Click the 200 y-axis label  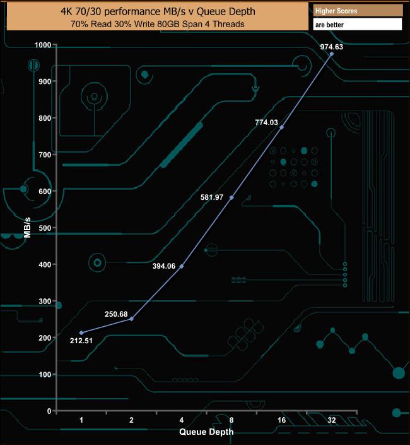pyautogui.click(x=45, y=338)
